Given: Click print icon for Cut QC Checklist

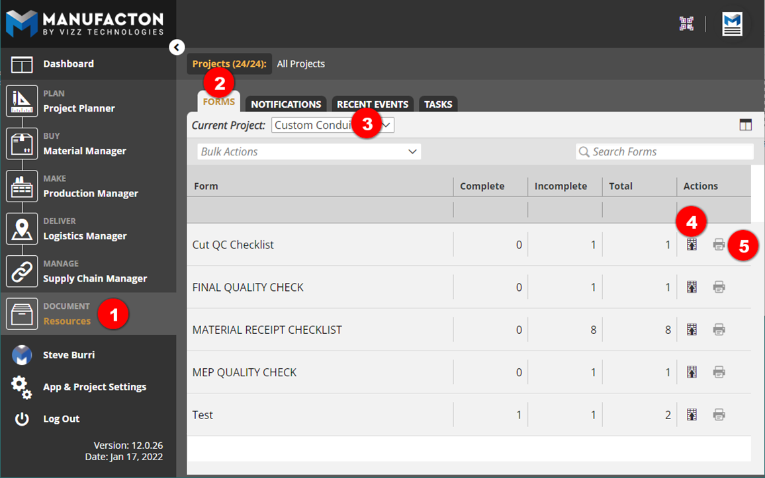Looking at the screenshot, I should pyautogui.click(x=719, y=245).
